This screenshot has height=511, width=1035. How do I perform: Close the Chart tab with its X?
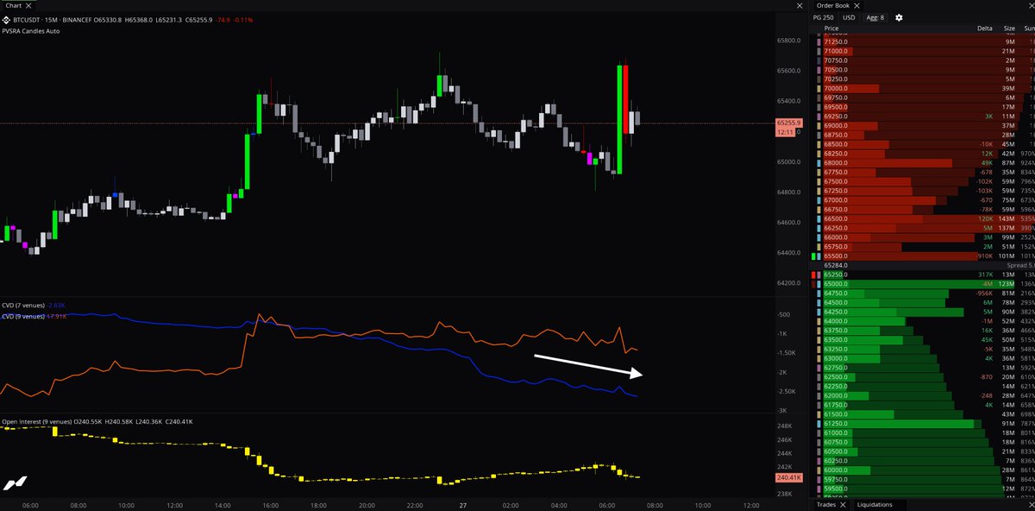pos(29,5)
